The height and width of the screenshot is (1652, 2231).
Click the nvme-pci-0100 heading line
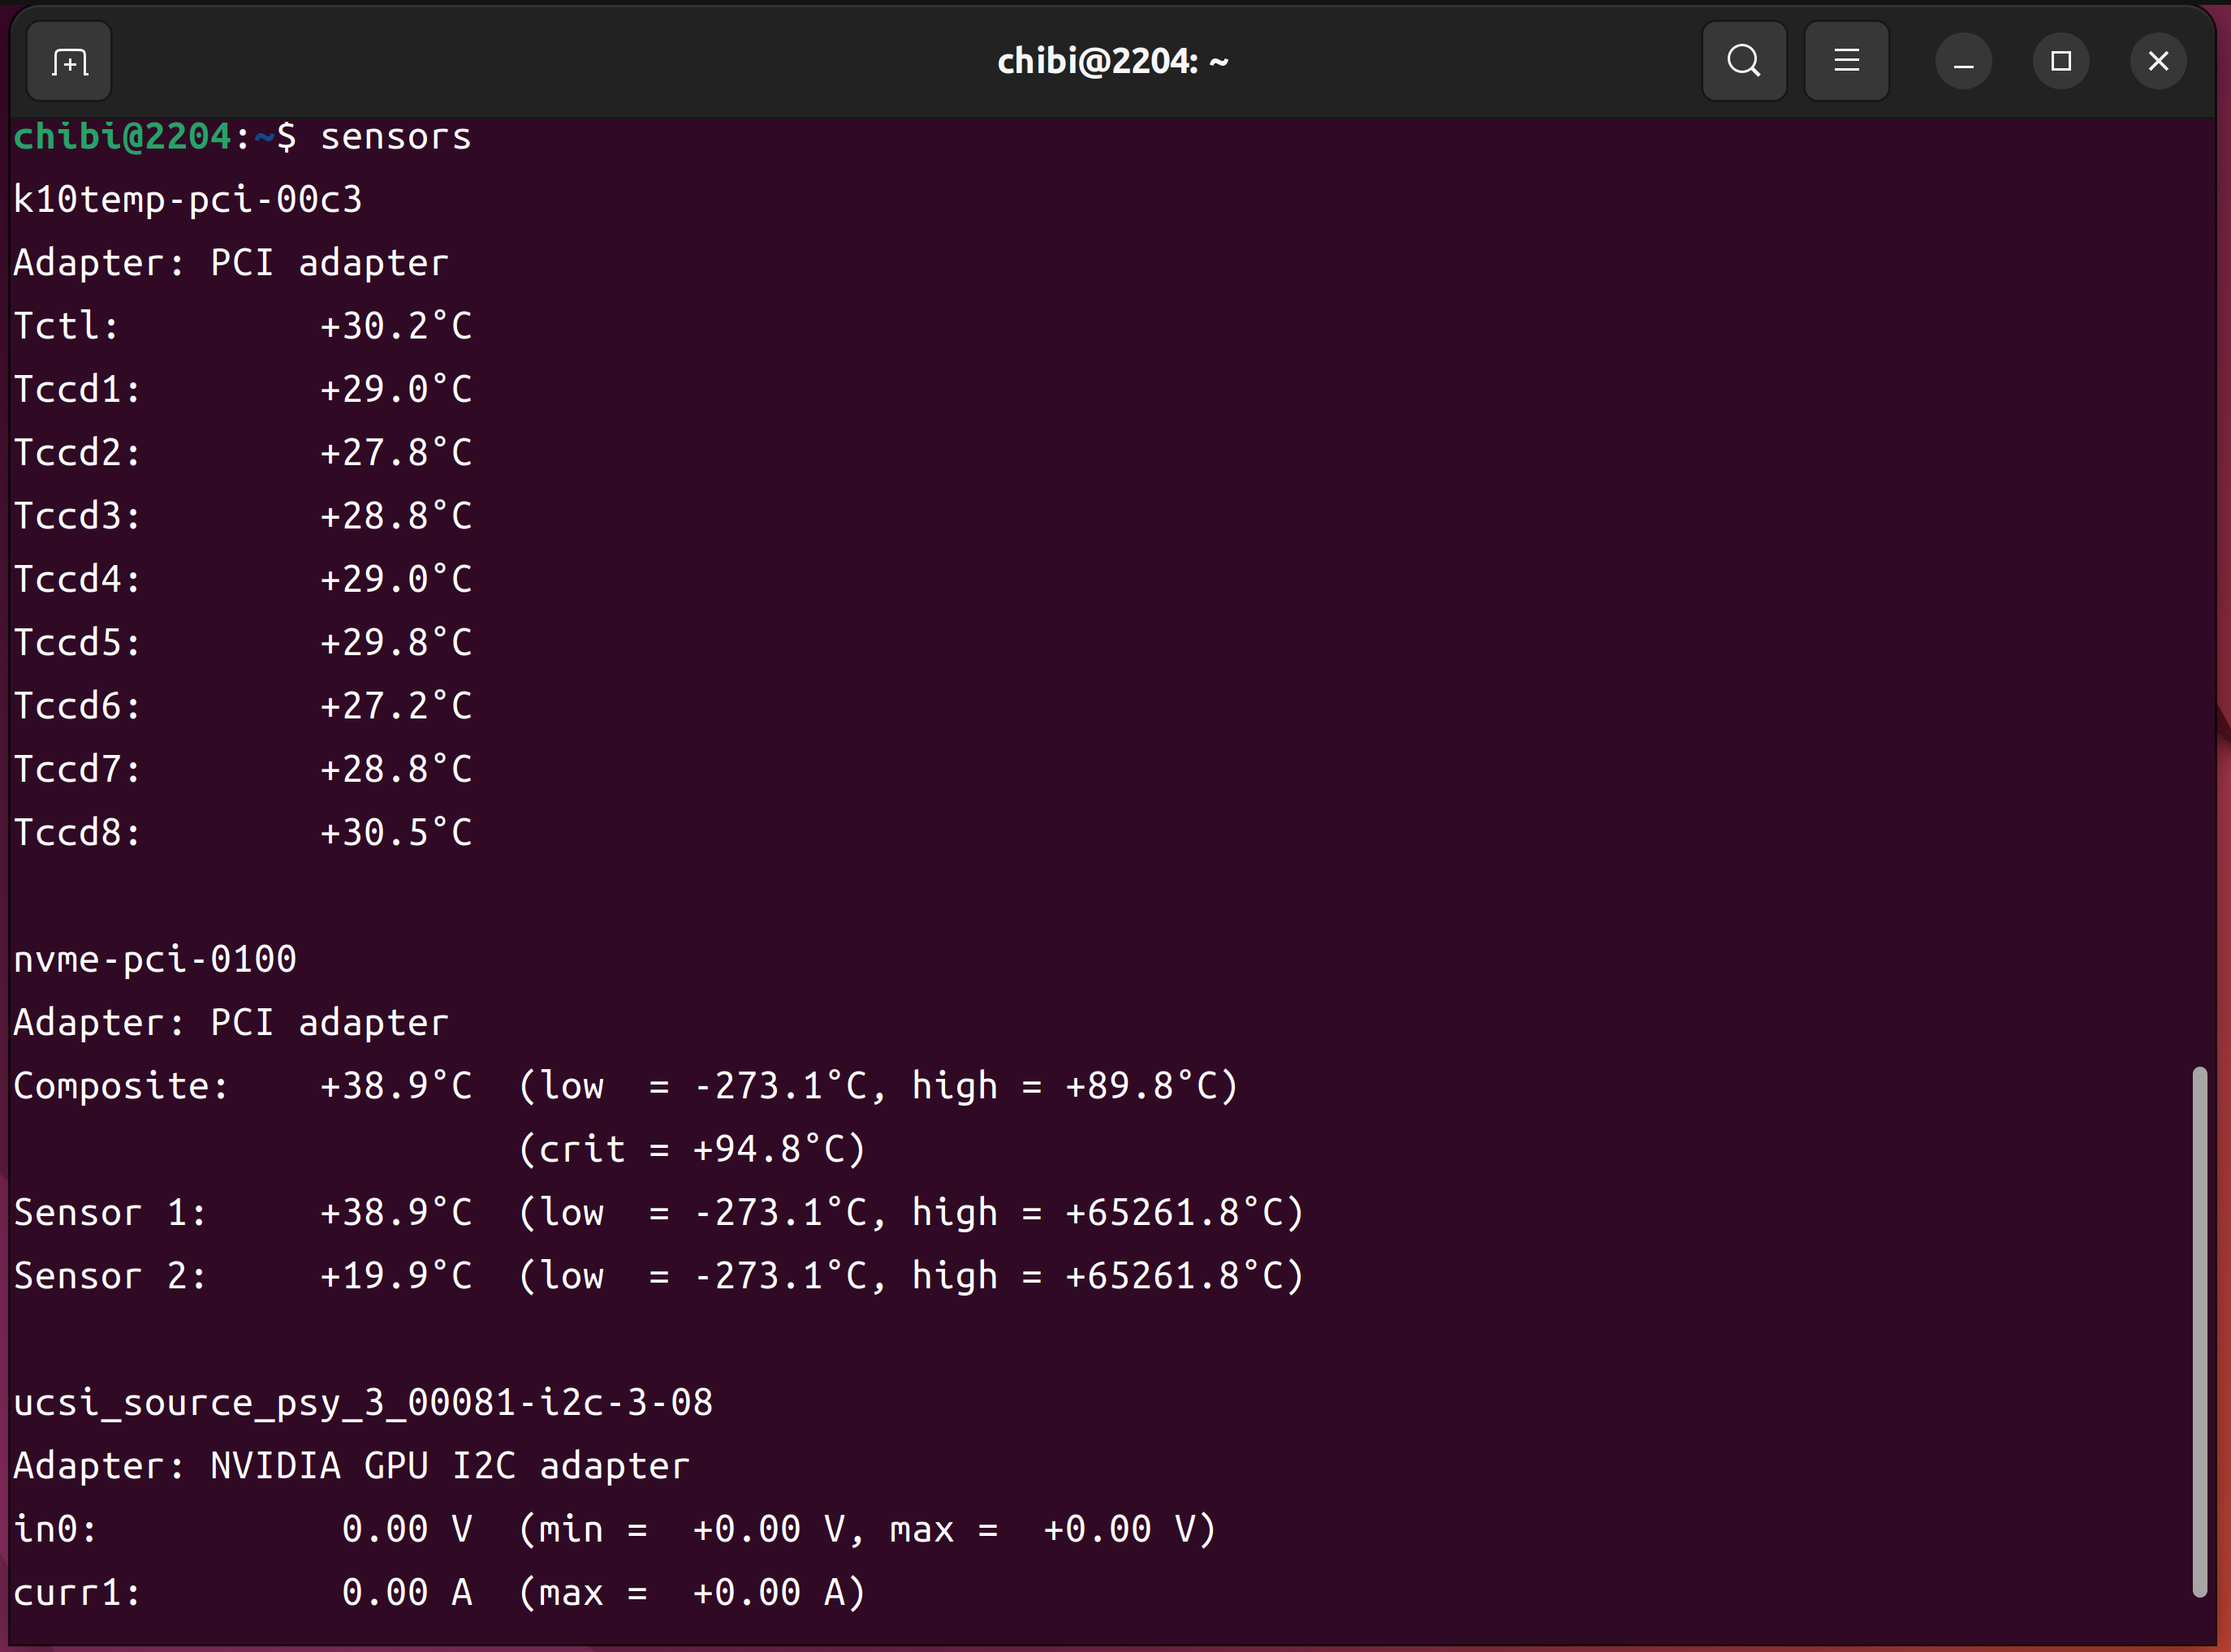[155, 960]
